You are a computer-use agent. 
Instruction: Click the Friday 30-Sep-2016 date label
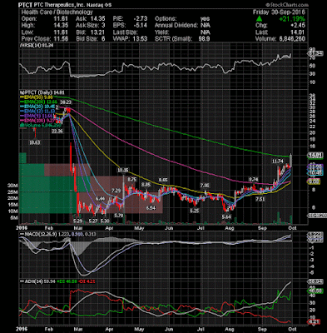click(x=279, y=12)
